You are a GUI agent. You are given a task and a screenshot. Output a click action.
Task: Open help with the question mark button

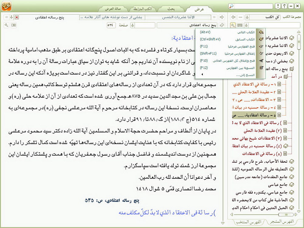pyautogui.click(x=284, y=6)
